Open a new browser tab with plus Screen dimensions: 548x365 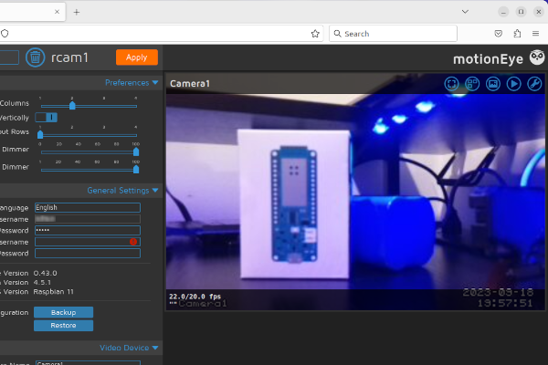(x=77, y=12)
